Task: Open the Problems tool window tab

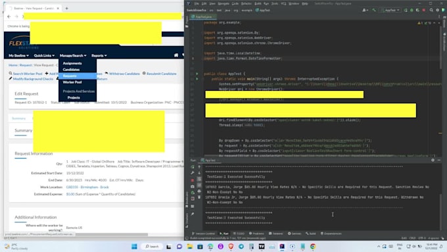Action: pos(256,234)
